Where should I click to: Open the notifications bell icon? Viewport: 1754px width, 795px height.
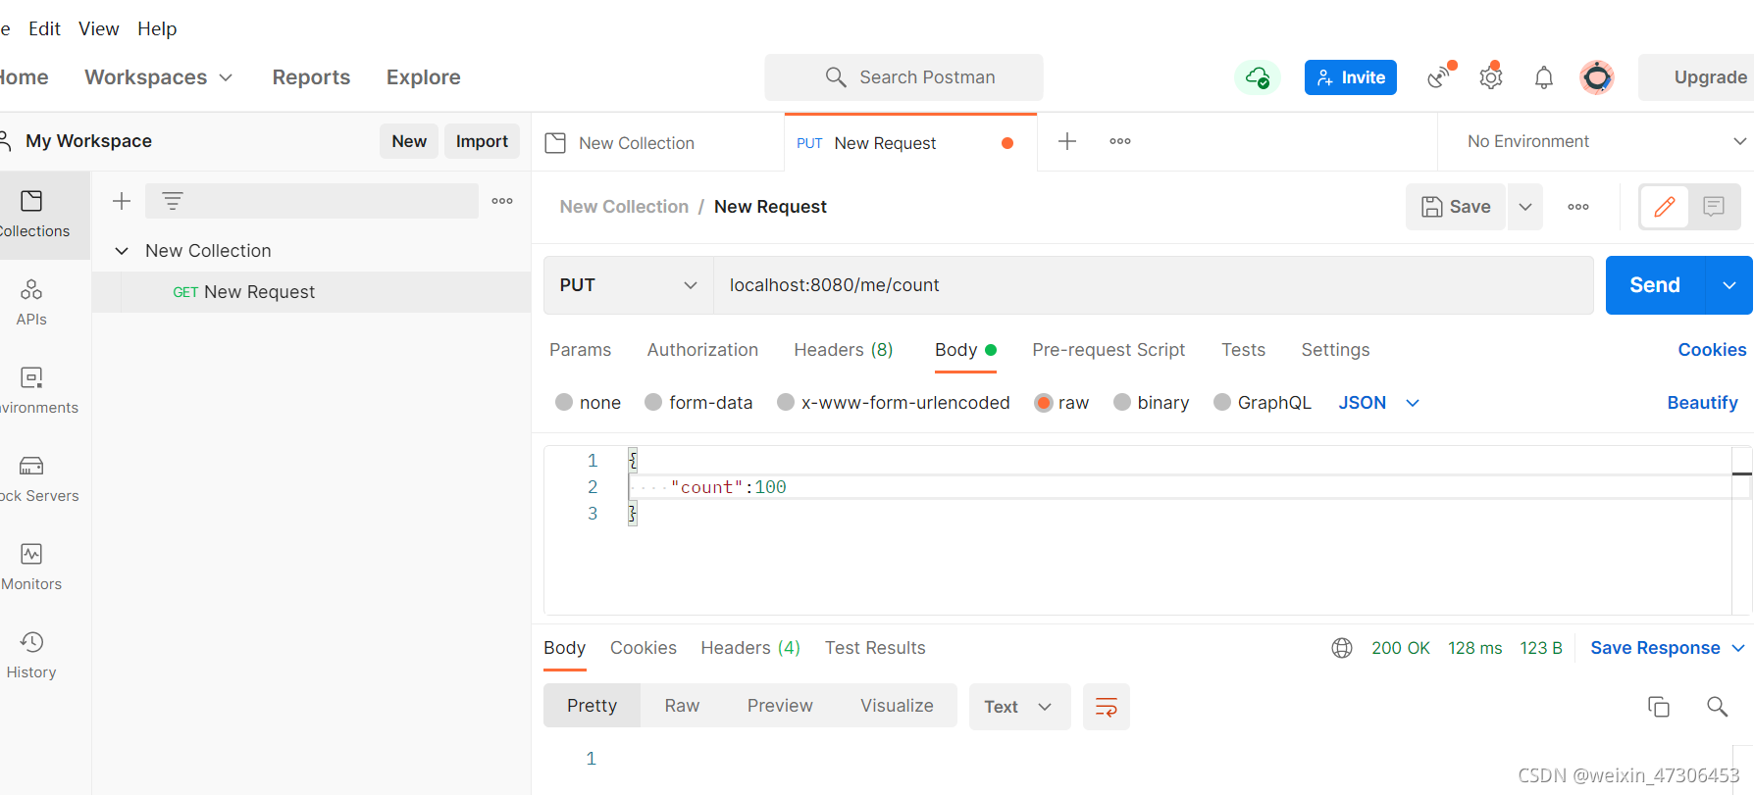coord(1544,77)
